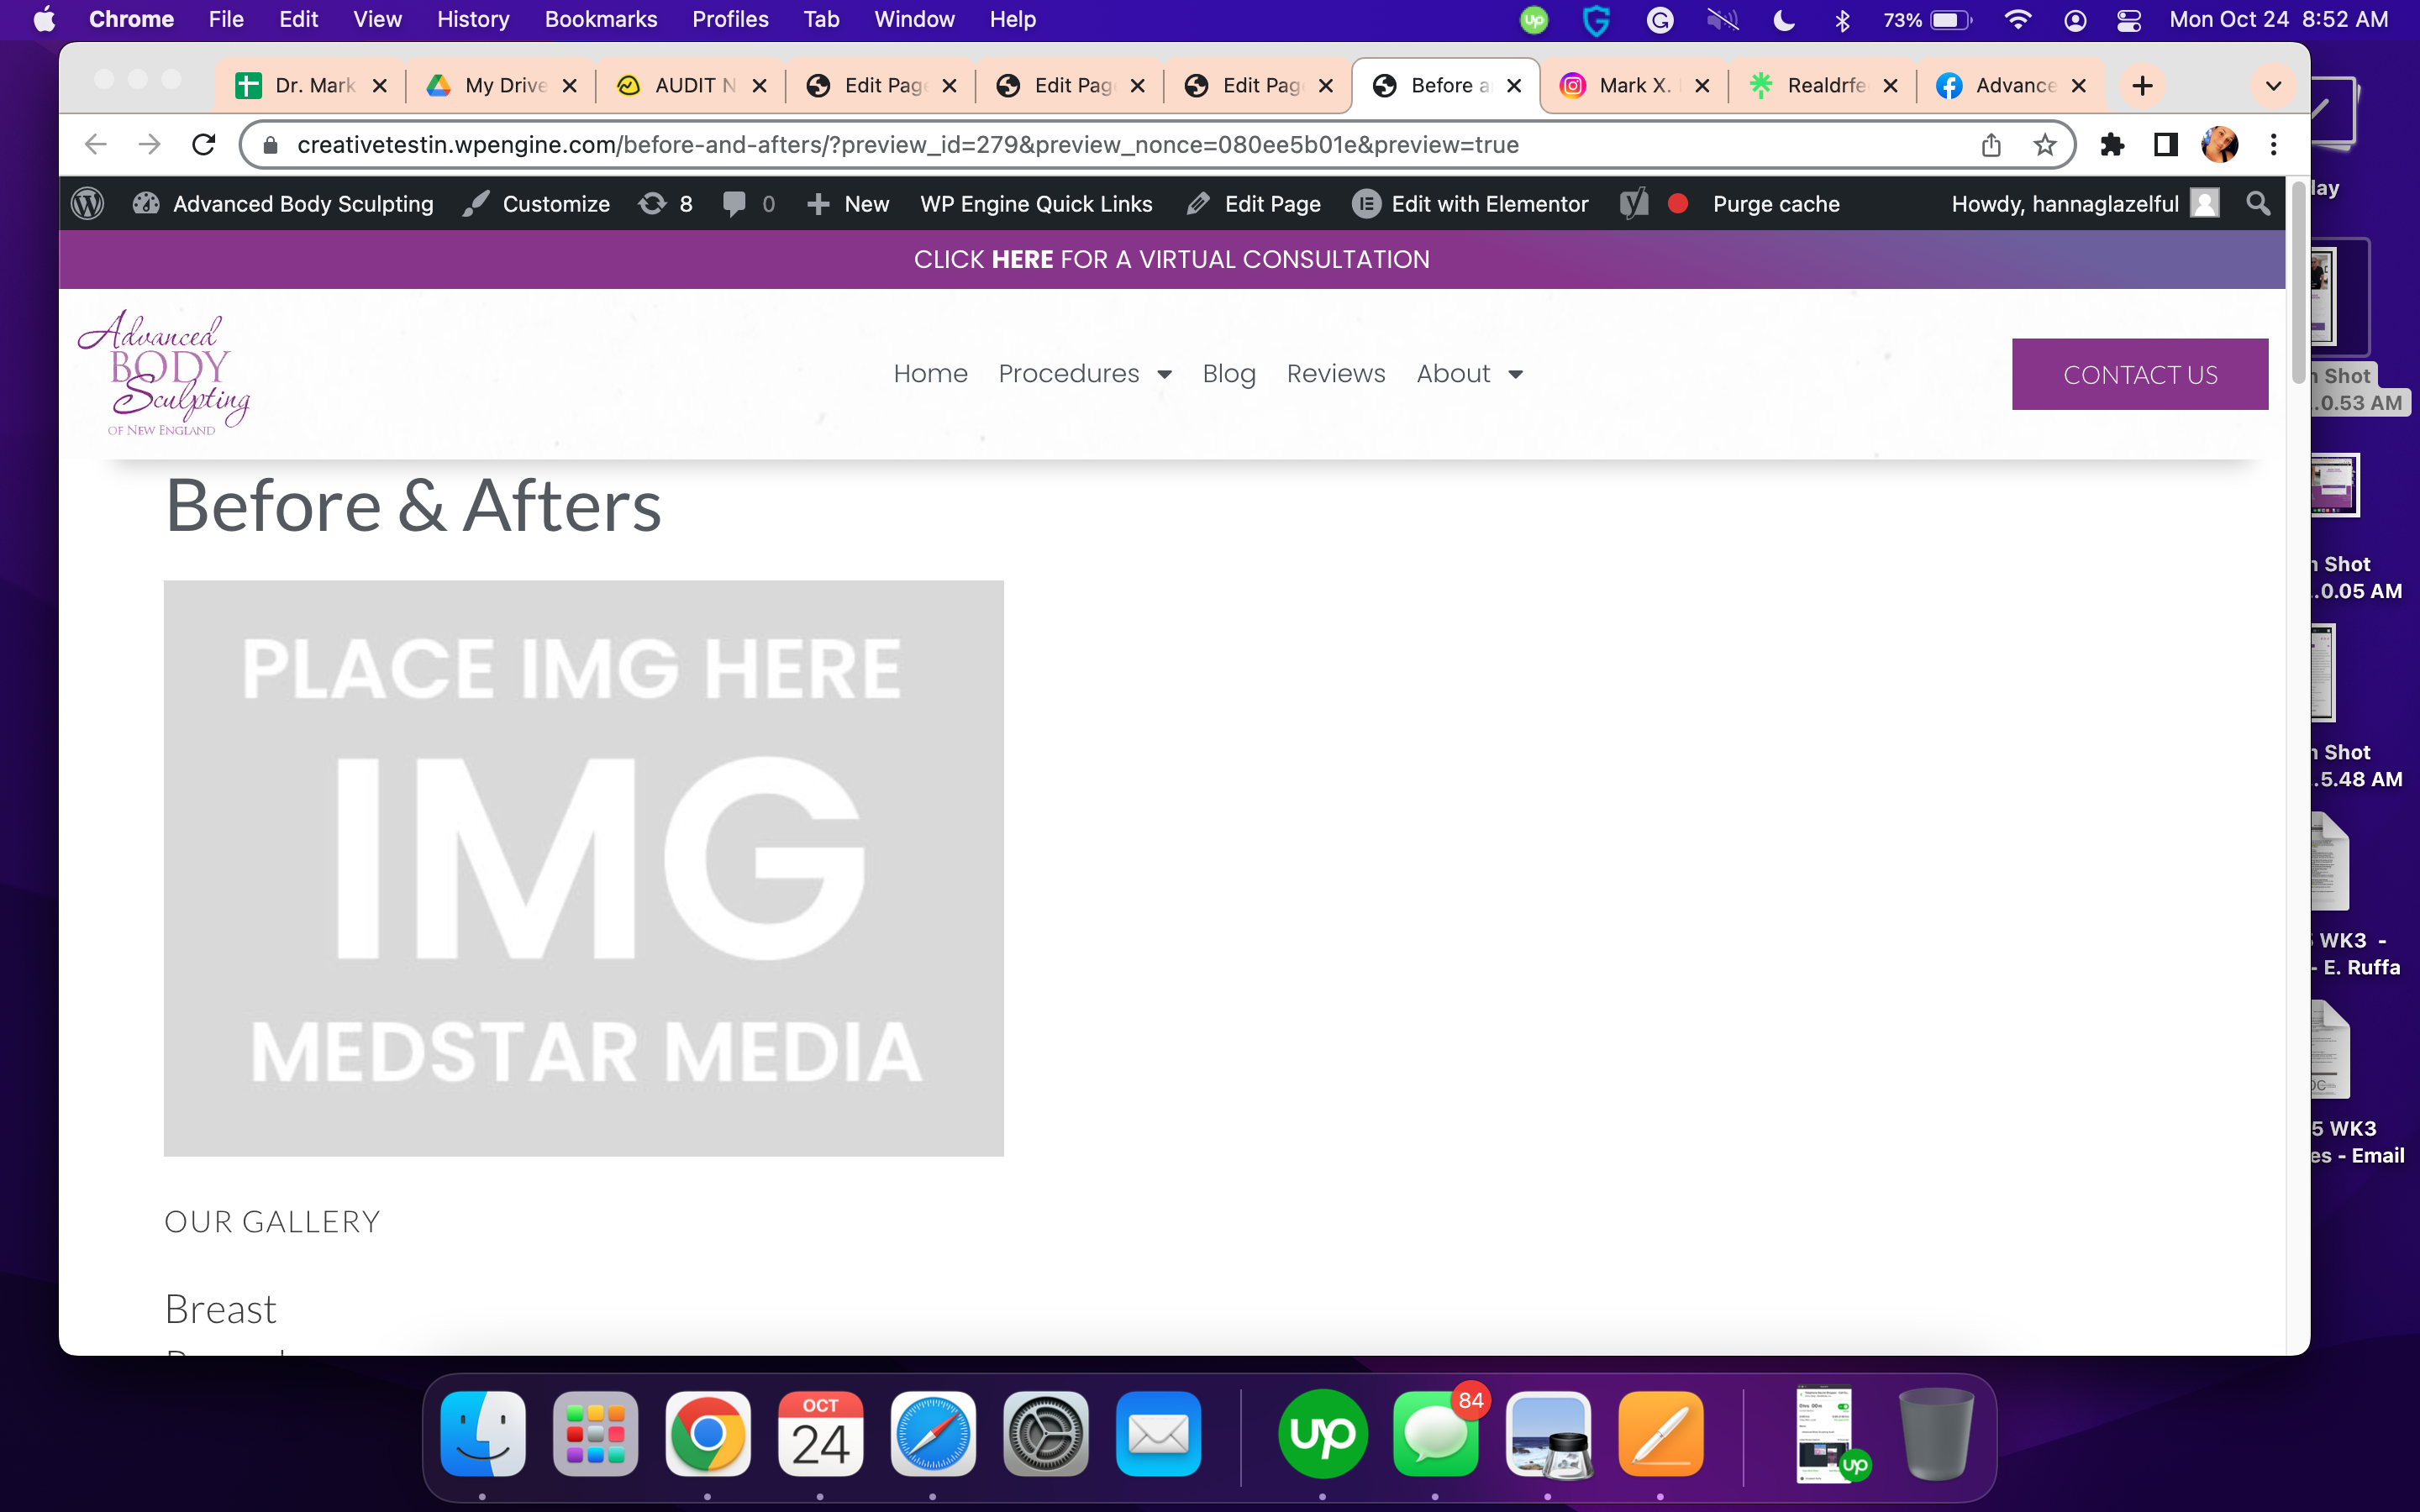Toggle the Chrome side panel button
Viewport: 2420px width, 1512px height.
pyautogui.click(x=2166, y=145)
